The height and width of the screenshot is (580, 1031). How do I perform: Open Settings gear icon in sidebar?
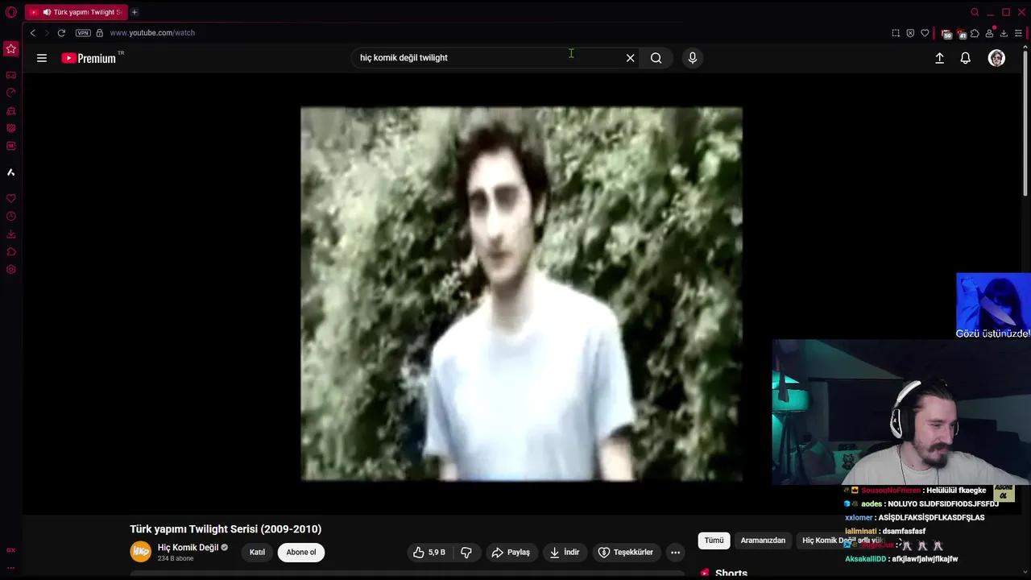pyautogui.click(x=11, y=270)
